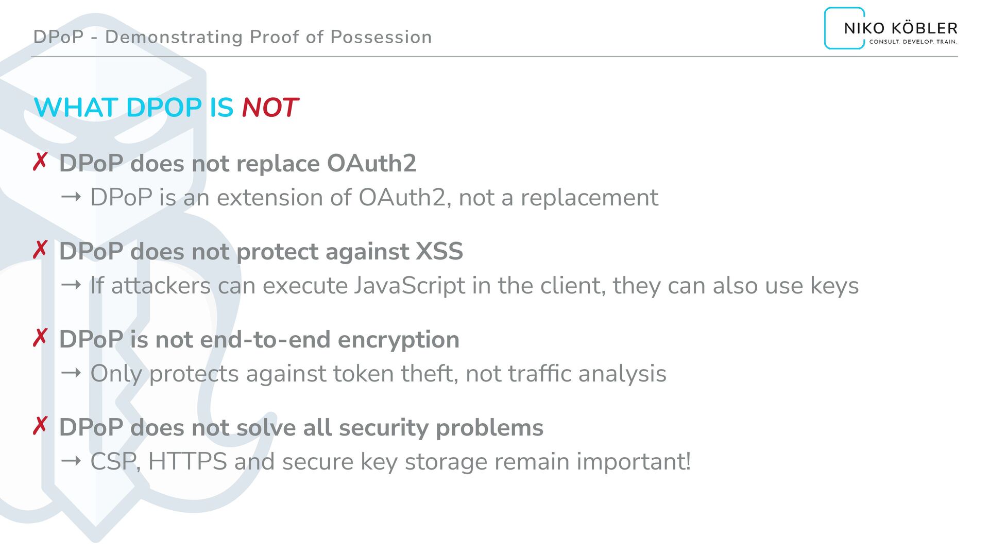
Task: Click arrow before 'If attackers can execute'
Action: [x=71, y=285]
